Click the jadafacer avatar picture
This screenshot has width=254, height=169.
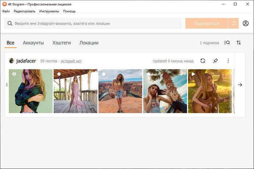pos(11,61)
